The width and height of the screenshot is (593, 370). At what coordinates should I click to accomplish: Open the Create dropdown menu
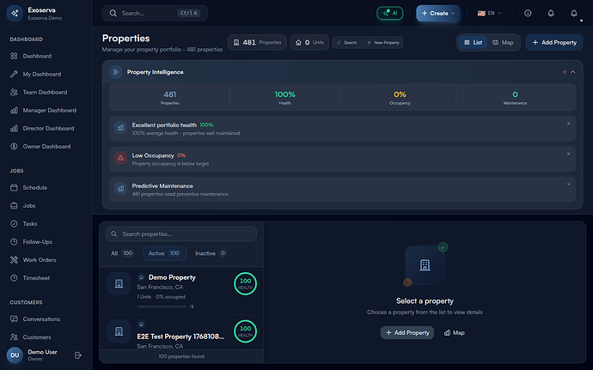(437, 14)
